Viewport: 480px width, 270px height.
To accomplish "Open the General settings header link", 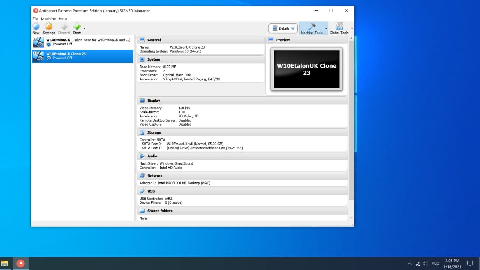I will 154,40.
